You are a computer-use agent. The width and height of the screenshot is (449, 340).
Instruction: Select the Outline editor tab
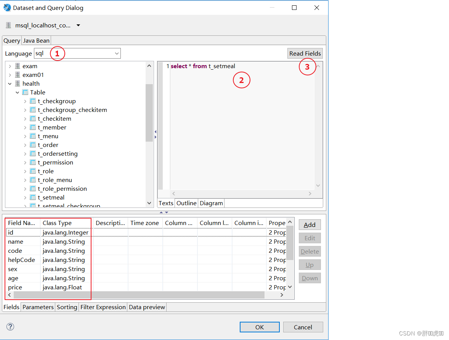click(186, 203)
